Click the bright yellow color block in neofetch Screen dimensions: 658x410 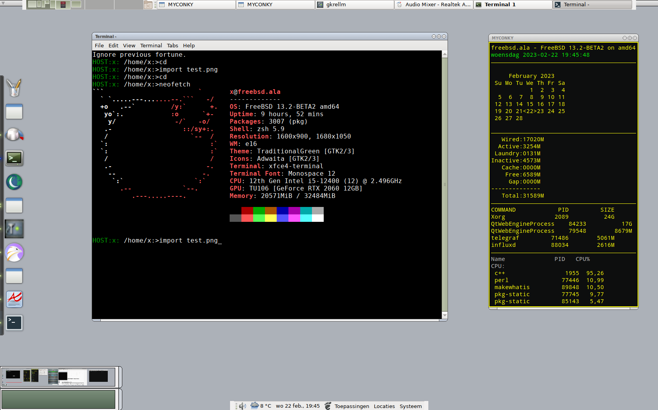coord(271,218)
